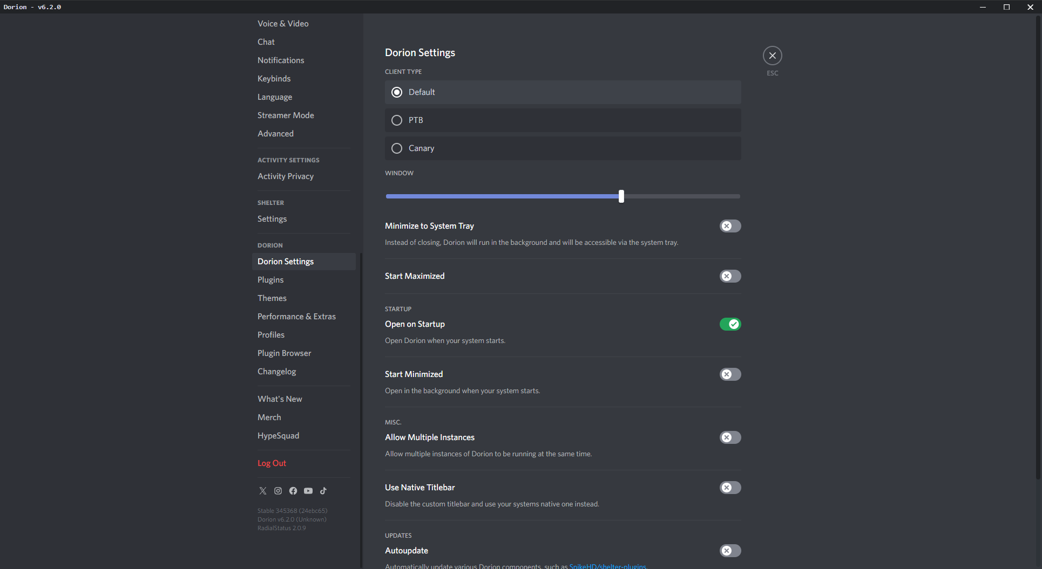1042x569 pixels.
Task: Select Language settings
Action: click(x=303, y=97)
